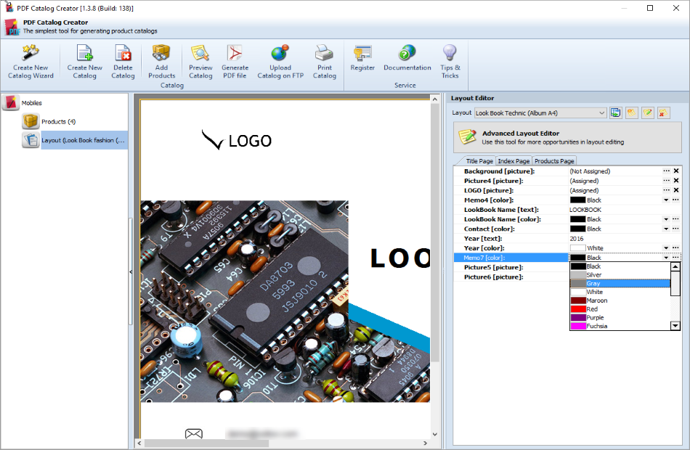
Task: Expand the LookBook Name [color] dropdown arrow
Action: coord(666,219)
